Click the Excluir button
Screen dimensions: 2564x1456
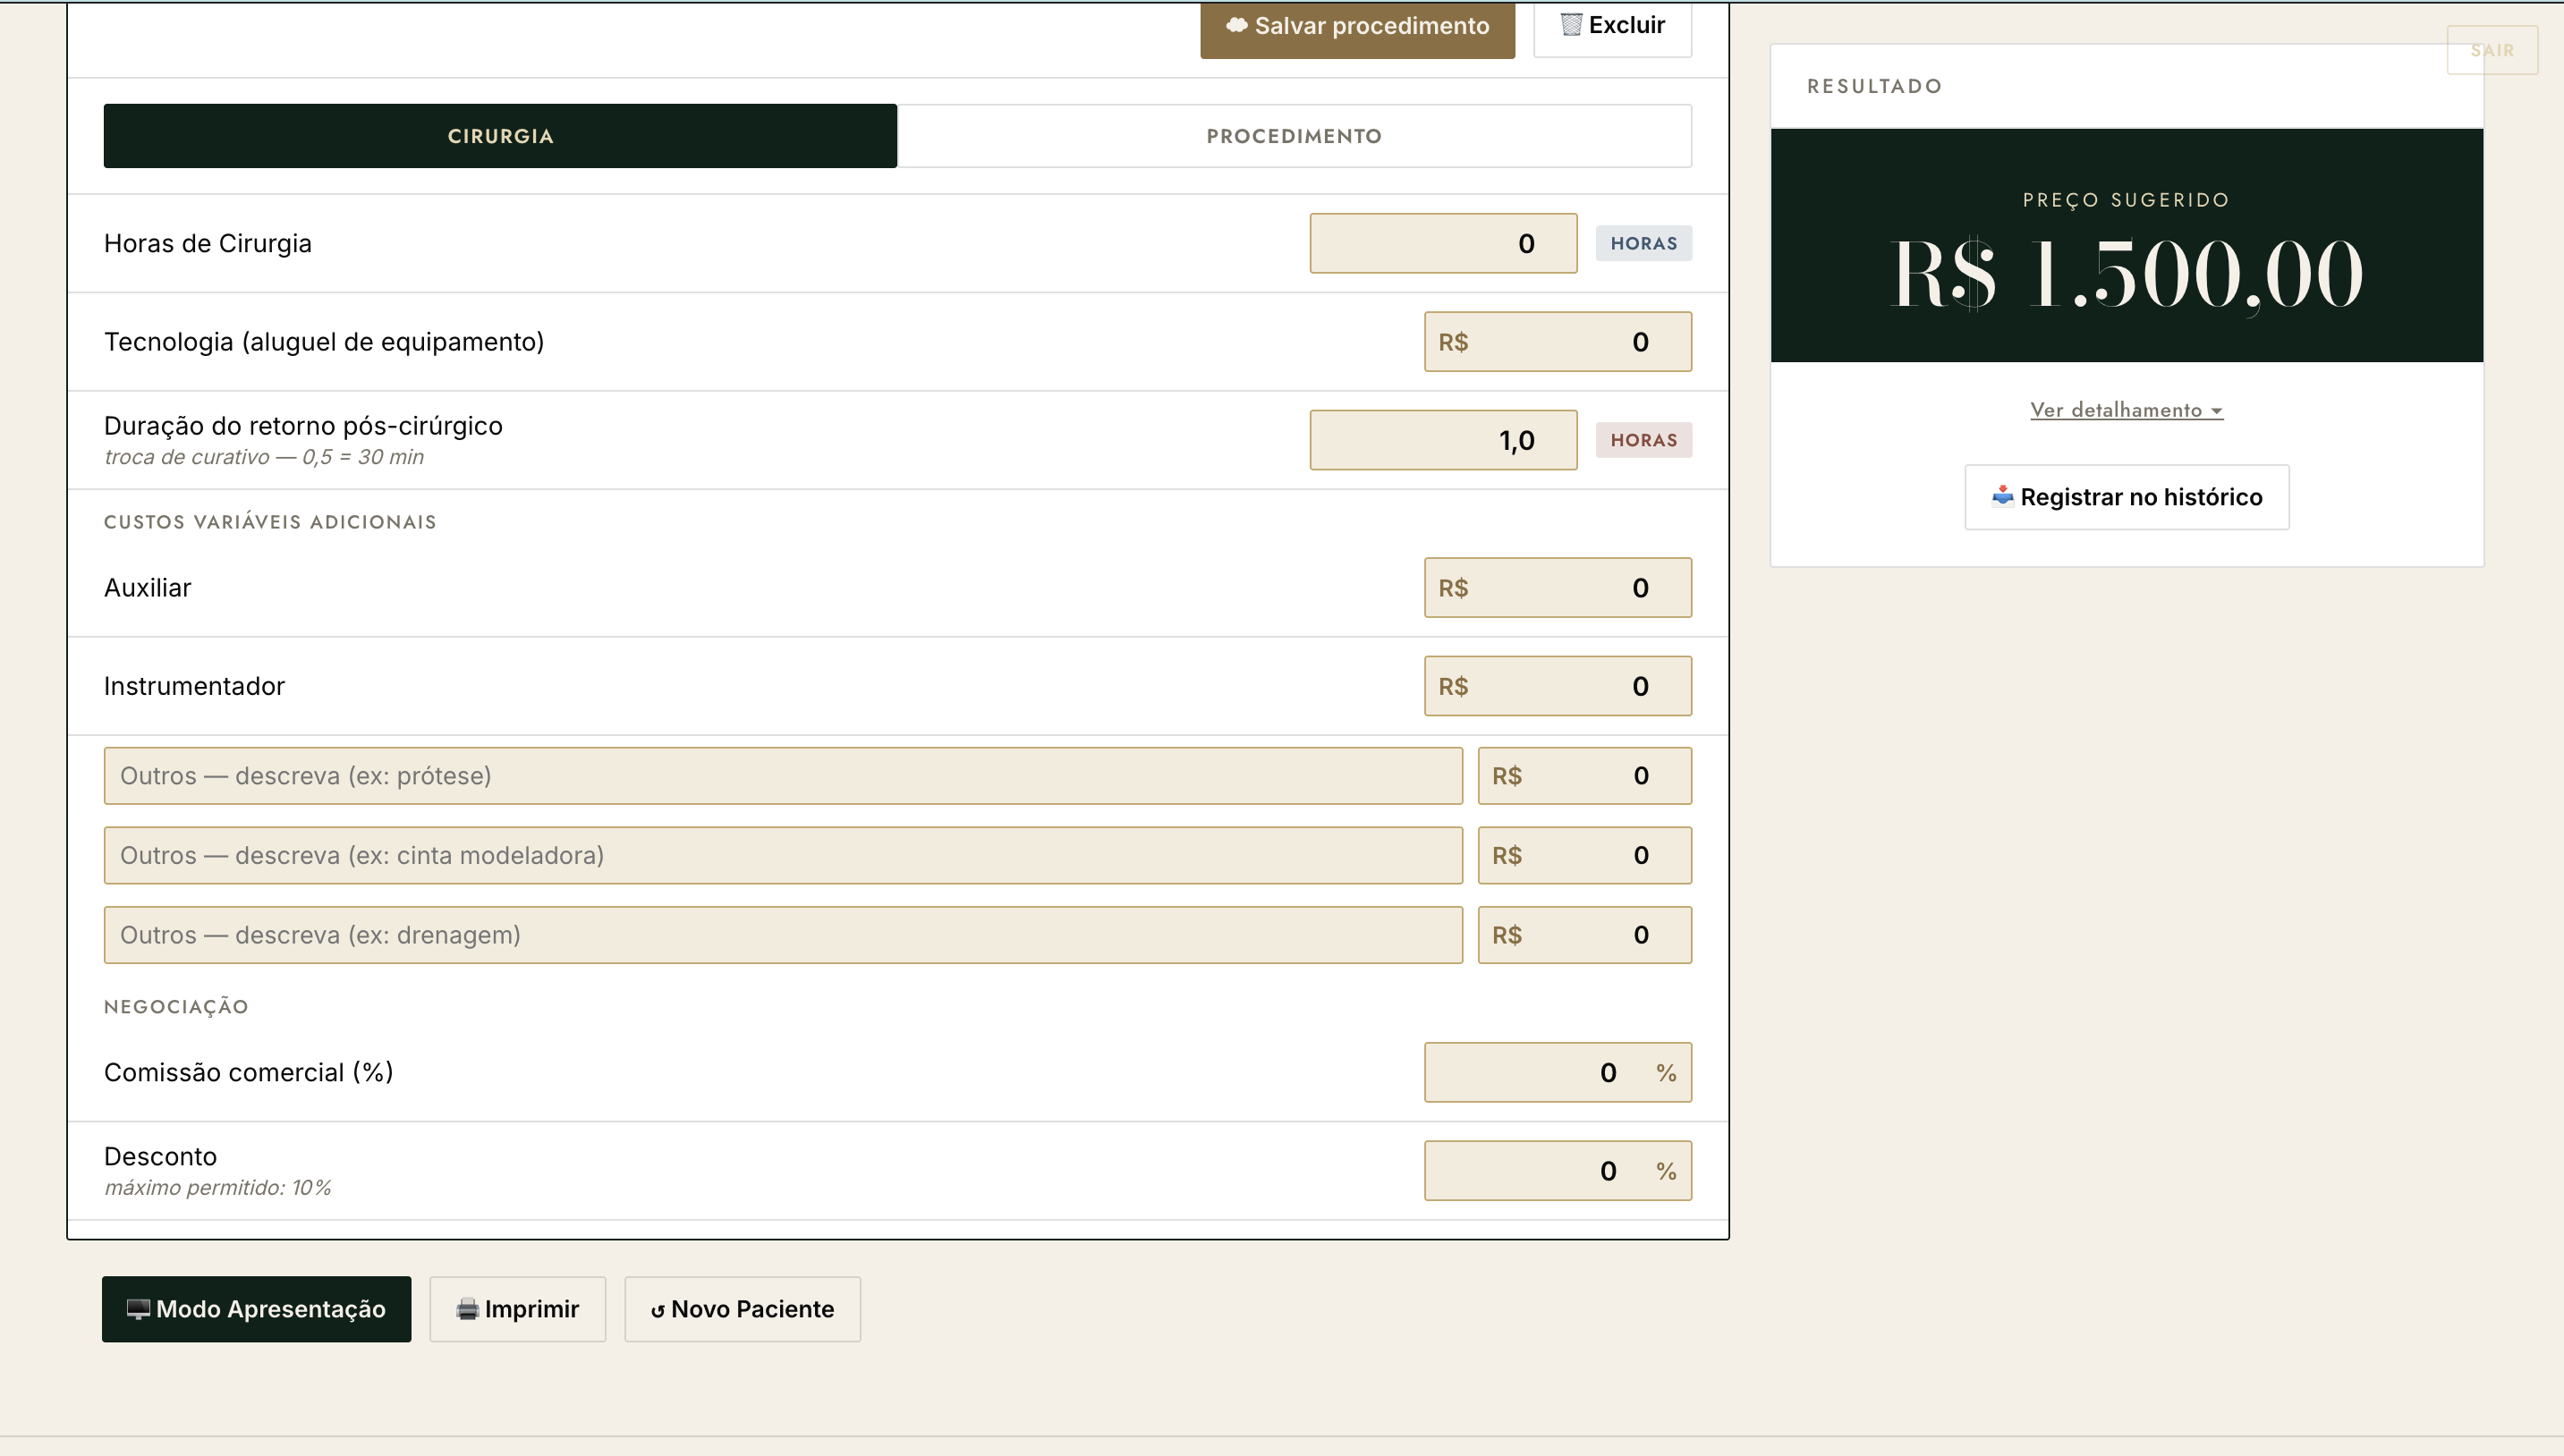click(x=1612, y=27)
